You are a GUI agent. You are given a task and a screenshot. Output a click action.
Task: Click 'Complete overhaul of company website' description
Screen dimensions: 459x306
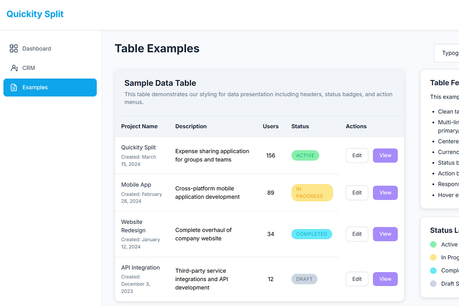pyautogui.click(x=203, y=234)
